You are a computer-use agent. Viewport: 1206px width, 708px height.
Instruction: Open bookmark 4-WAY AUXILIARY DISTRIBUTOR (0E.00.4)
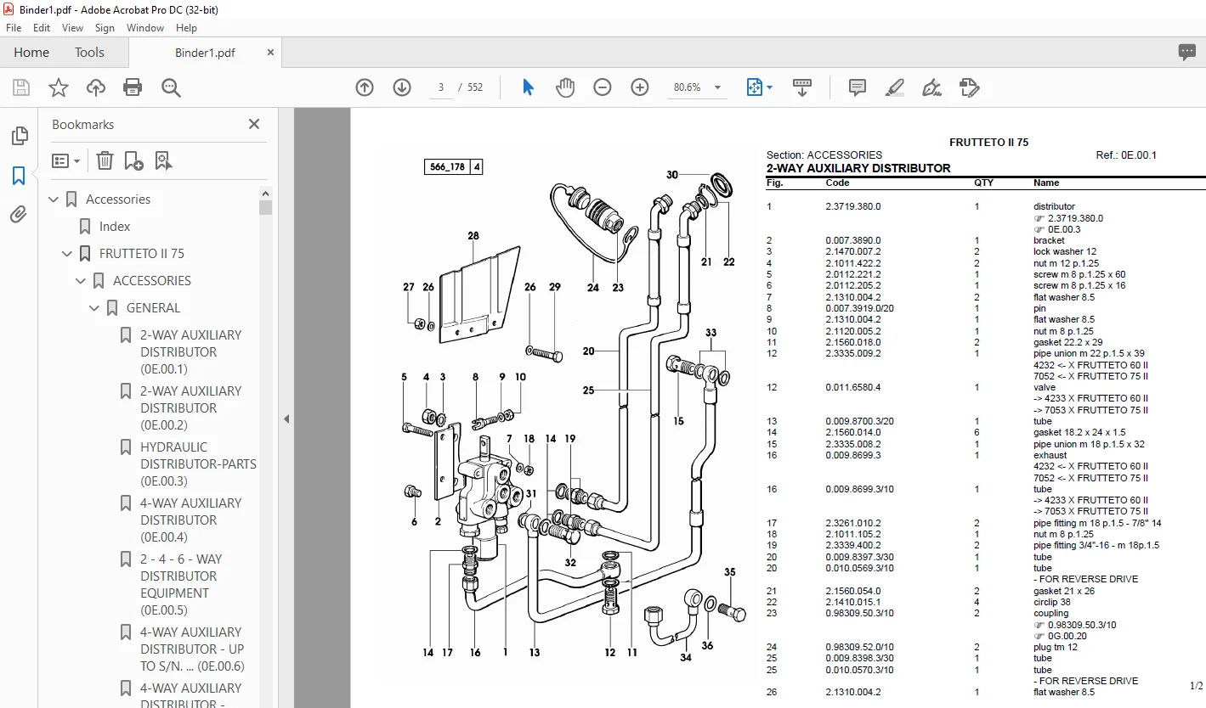pos(191,520)
